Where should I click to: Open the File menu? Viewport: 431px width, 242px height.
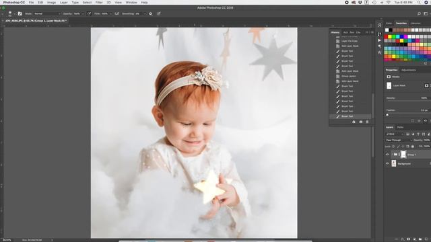point(32,3)
